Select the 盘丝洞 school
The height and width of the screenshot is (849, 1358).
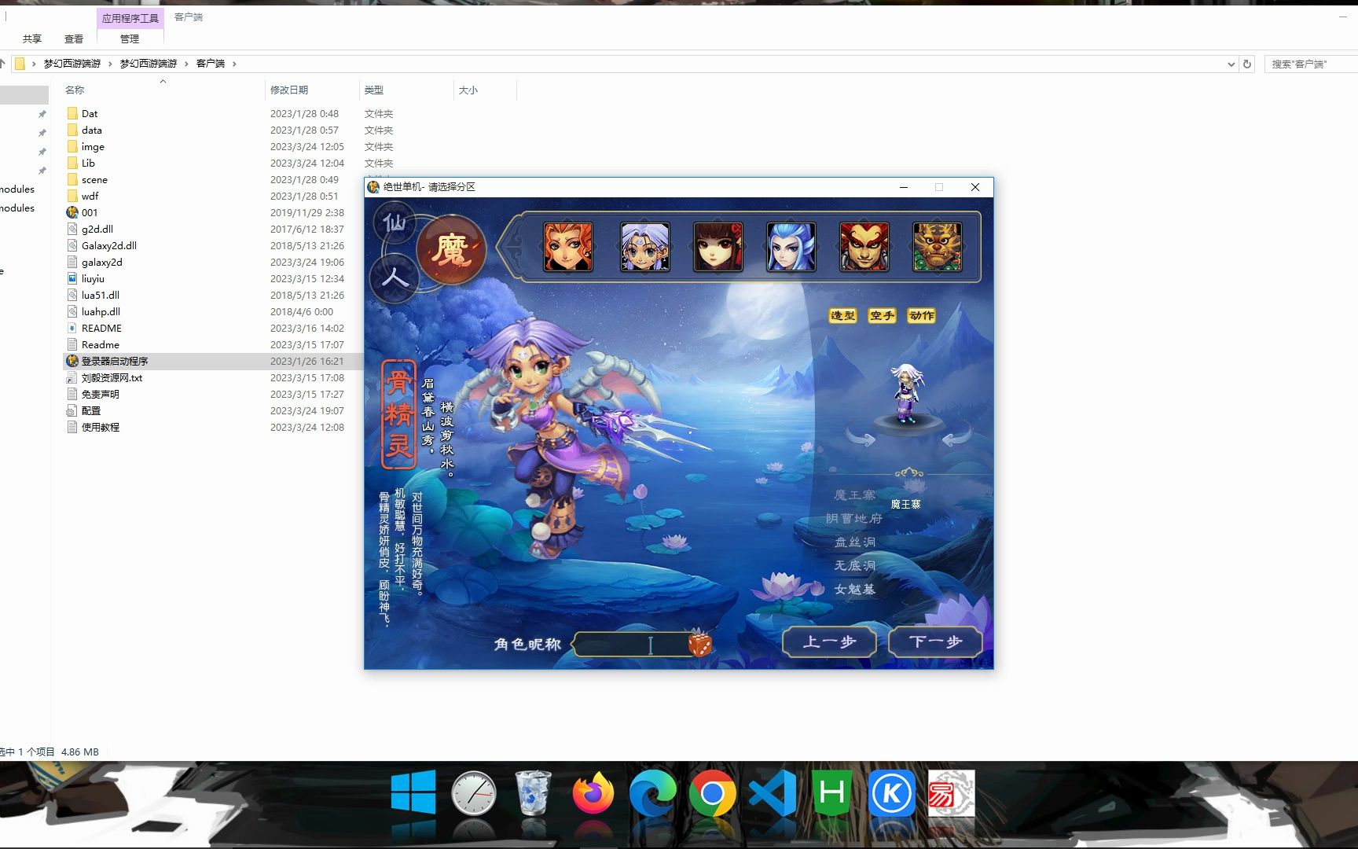(854, 542)
